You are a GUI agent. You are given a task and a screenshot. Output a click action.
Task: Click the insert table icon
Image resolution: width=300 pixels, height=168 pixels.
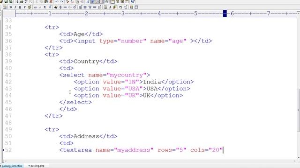(80, 7)
